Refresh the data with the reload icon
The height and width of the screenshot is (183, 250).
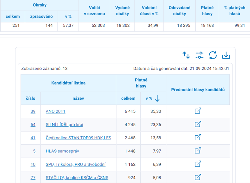[x=213, y=55]
